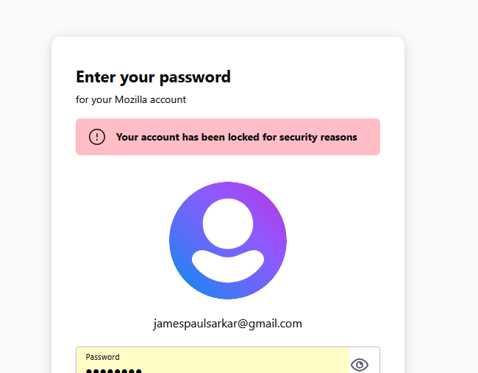
Task: Click the white shoulders shape in the avatar
Action: click(228, 266)
